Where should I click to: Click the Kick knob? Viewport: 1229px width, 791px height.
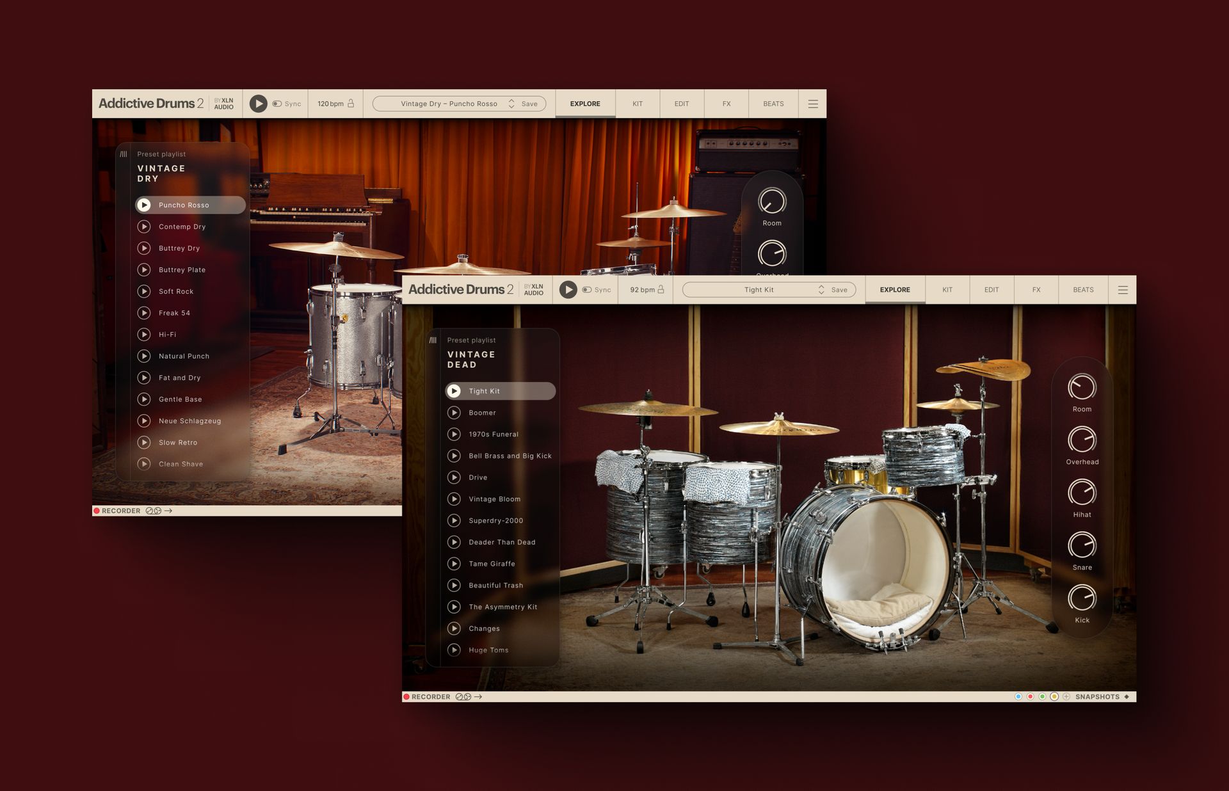pos(1082,598)
